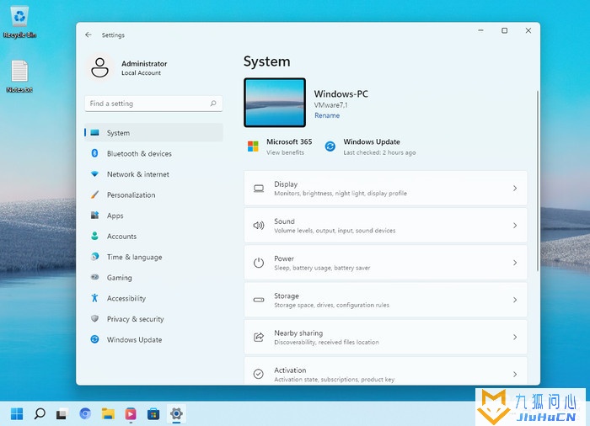Expand Display settings chevron

515,189
